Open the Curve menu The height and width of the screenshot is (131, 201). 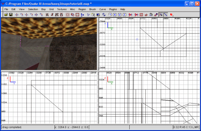103,9
